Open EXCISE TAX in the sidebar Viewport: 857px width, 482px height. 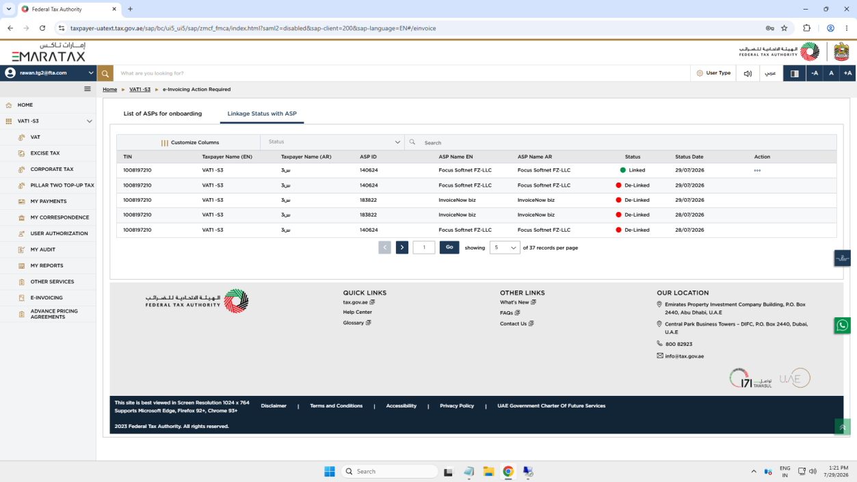coord(45,153)
